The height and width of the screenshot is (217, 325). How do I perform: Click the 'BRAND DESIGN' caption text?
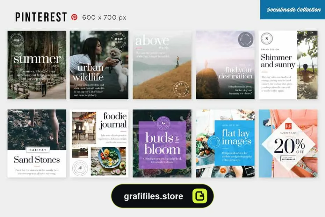pos(270,49)
